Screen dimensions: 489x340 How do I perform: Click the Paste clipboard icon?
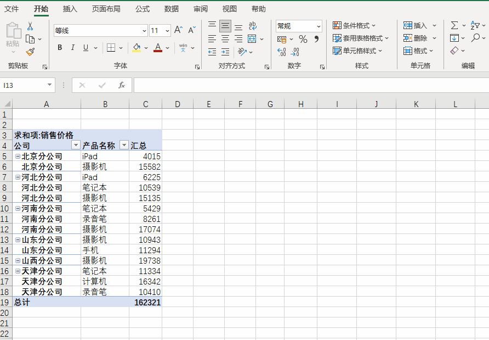click(x=13, y=31)
